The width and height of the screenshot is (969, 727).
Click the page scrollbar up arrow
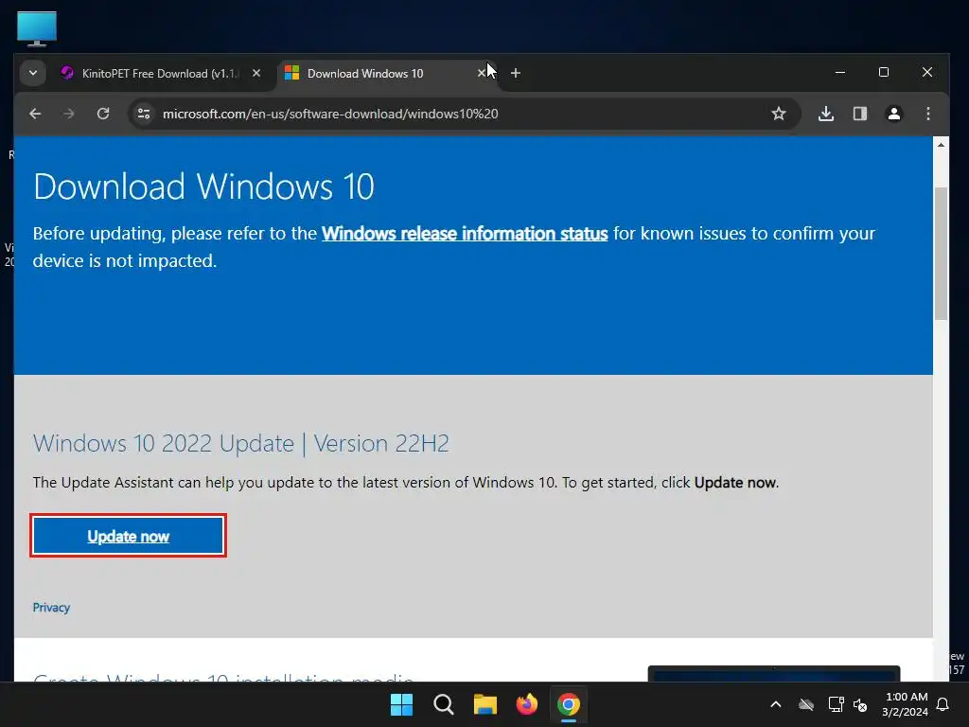941,145
